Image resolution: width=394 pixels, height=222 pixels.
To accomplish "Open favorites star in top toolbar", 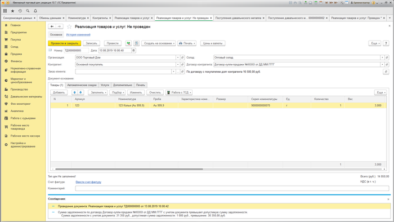I will tap(12, 11).
